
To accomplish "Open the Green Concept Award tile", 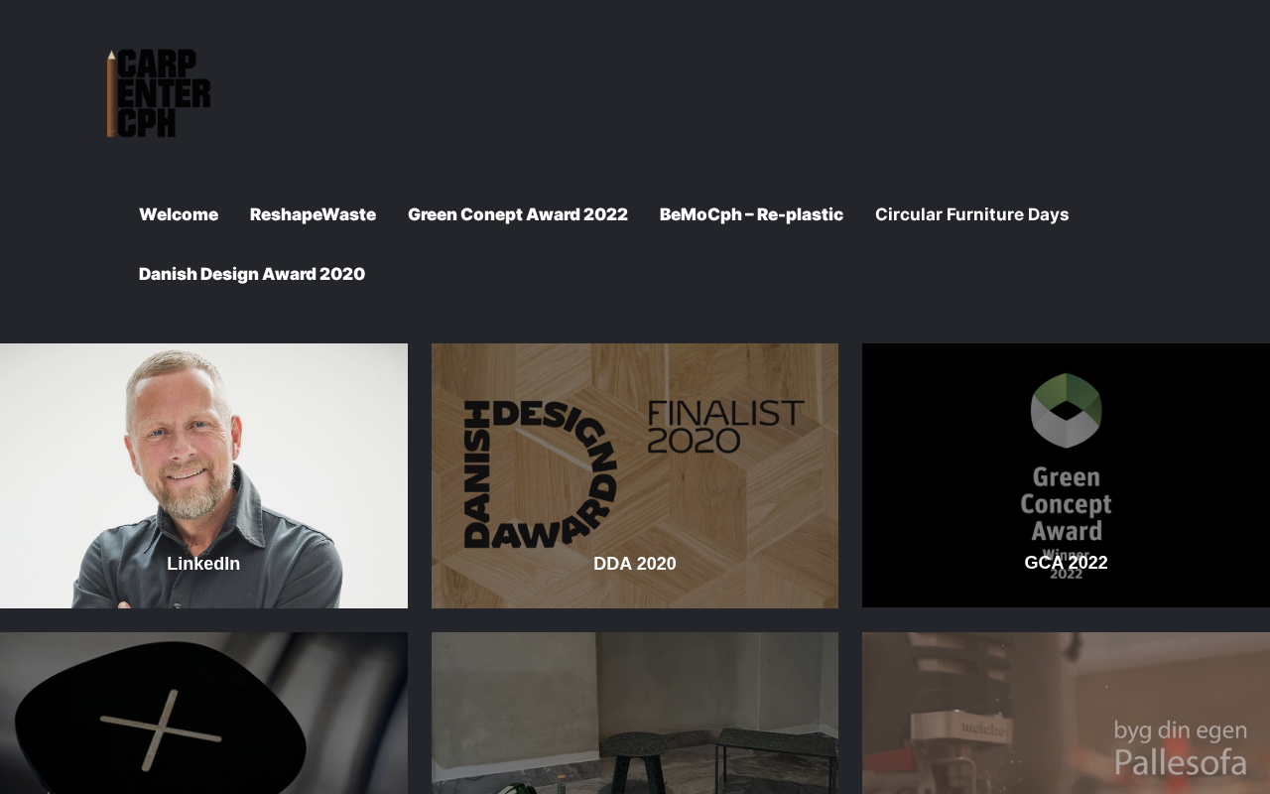I will (x=1066, y=475).
